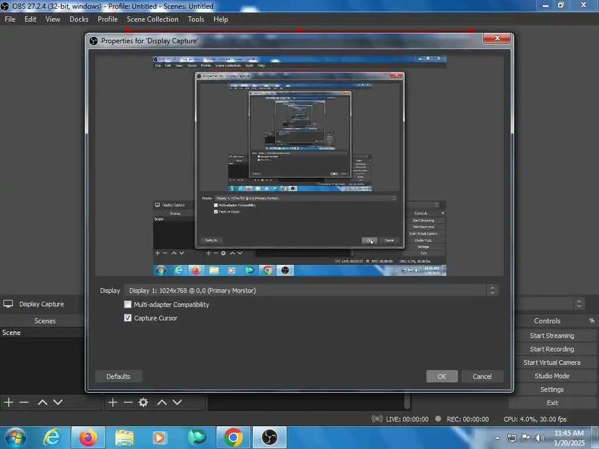The height and width of the screenshot is (449, 599).
Task: Toggle Studio Mode button
Action: pyautogui.click(x=552, y=376)
